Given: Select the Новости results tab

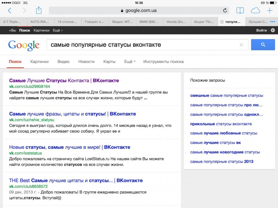Looking at the screenshot, I should [x=87, y=61].
